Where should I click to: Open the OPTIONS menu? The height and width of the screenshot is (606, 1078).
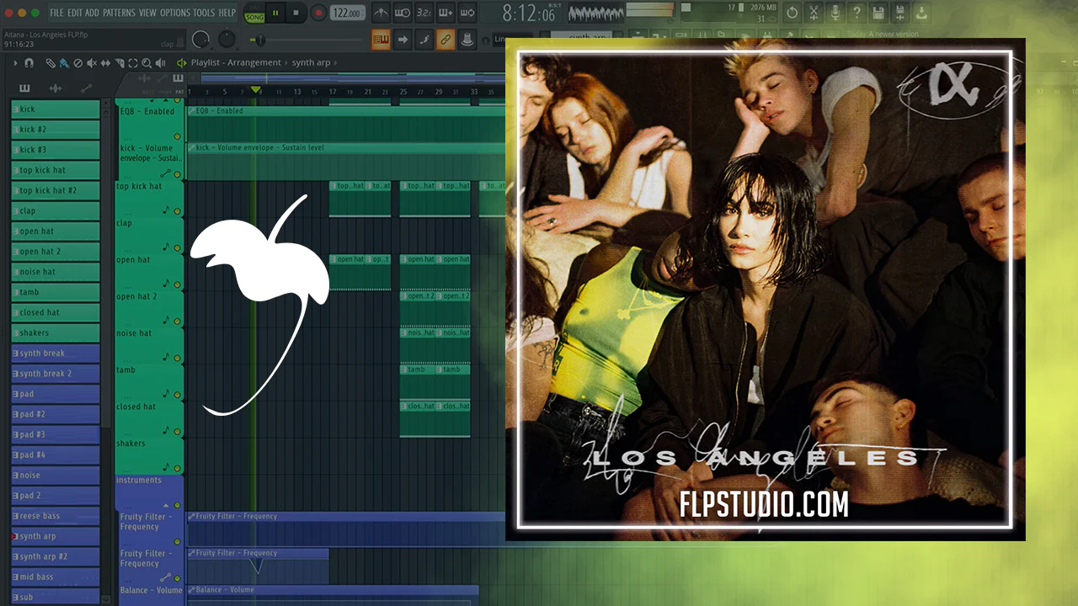[175, 13]
